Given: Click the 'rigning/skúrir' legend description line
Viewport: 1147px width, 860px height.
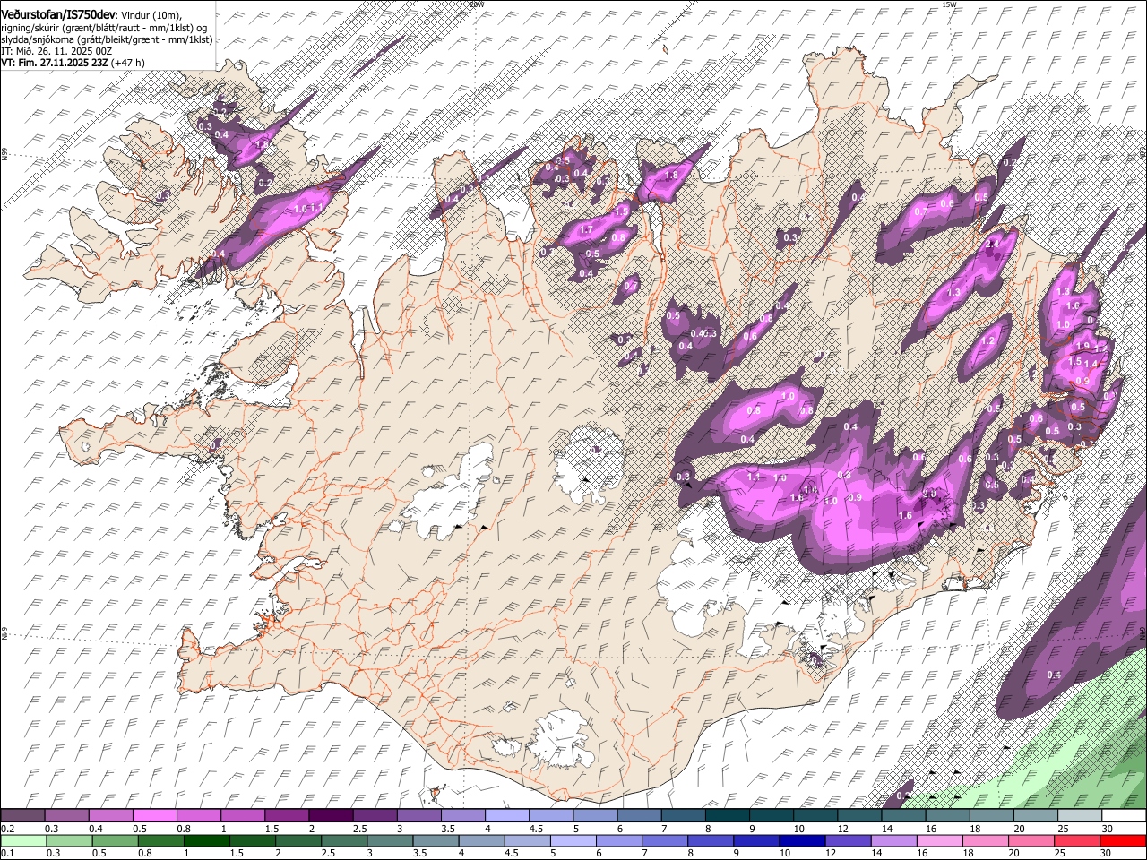Looking at the screenshot, I should coord(104,28).
